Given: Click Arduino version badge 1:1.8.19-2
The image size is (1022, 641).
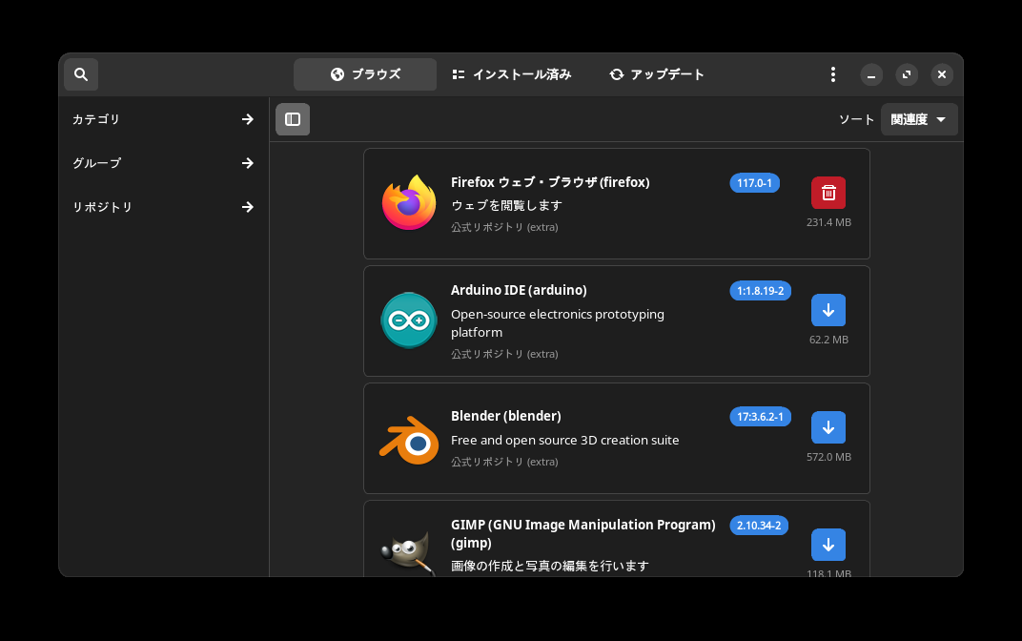Looking at the screenshot, I should (x=760, y=291).
